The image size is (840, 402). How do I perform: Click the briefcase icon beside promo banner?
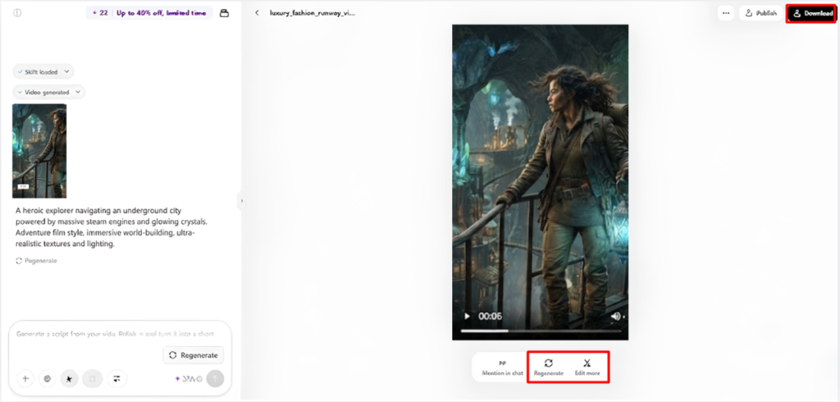pos(225,13)
